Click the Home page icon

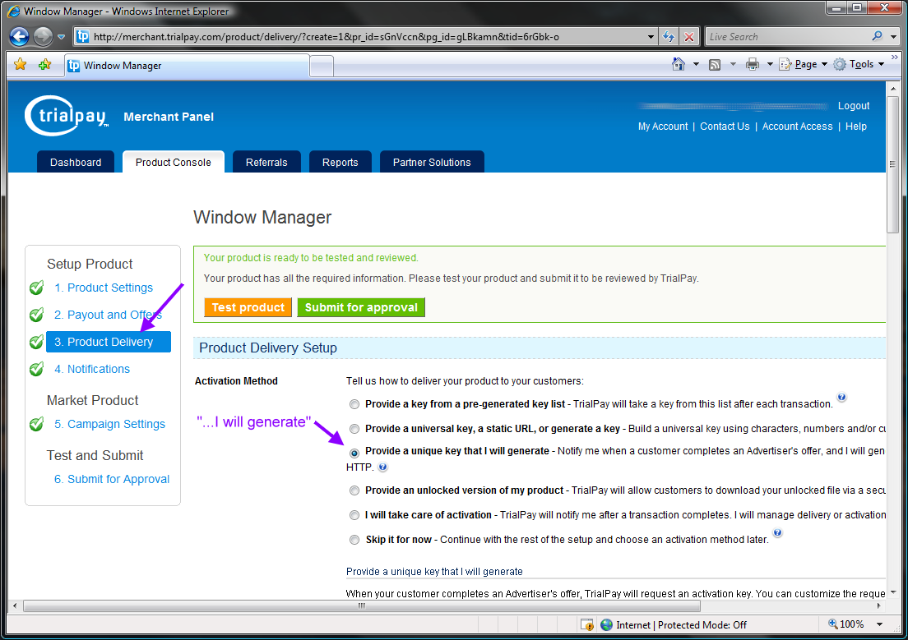tap(678, 63)
